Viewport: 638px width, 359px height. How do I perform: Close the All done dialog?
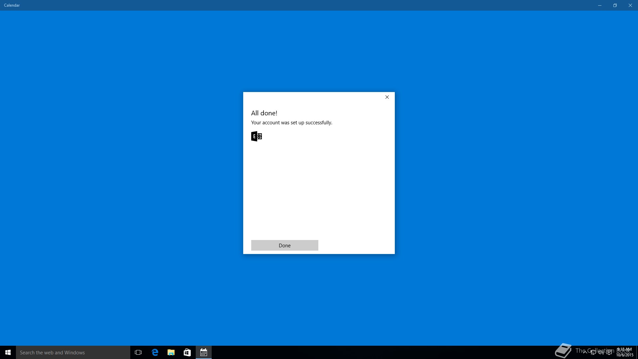click(x=387, y=97)
